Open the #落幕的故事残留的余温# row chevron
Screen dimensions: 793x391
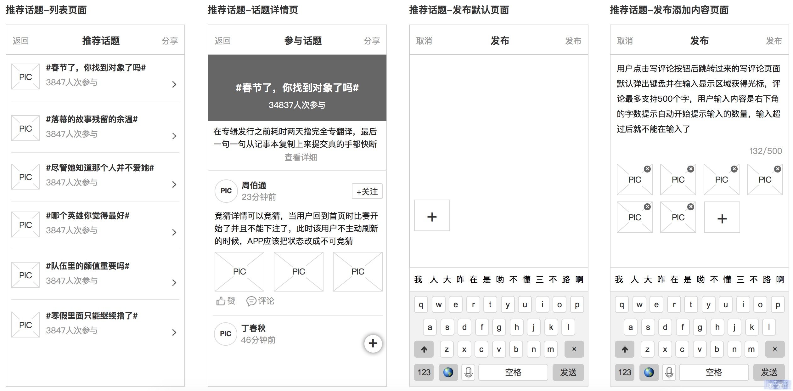pos(174,136)
